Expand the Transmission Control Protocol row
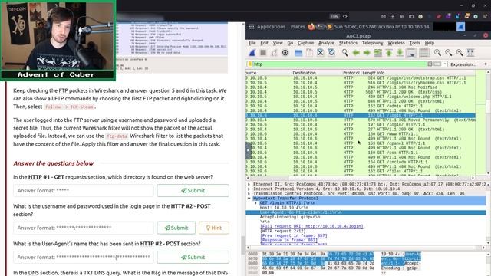 (249, 194)
